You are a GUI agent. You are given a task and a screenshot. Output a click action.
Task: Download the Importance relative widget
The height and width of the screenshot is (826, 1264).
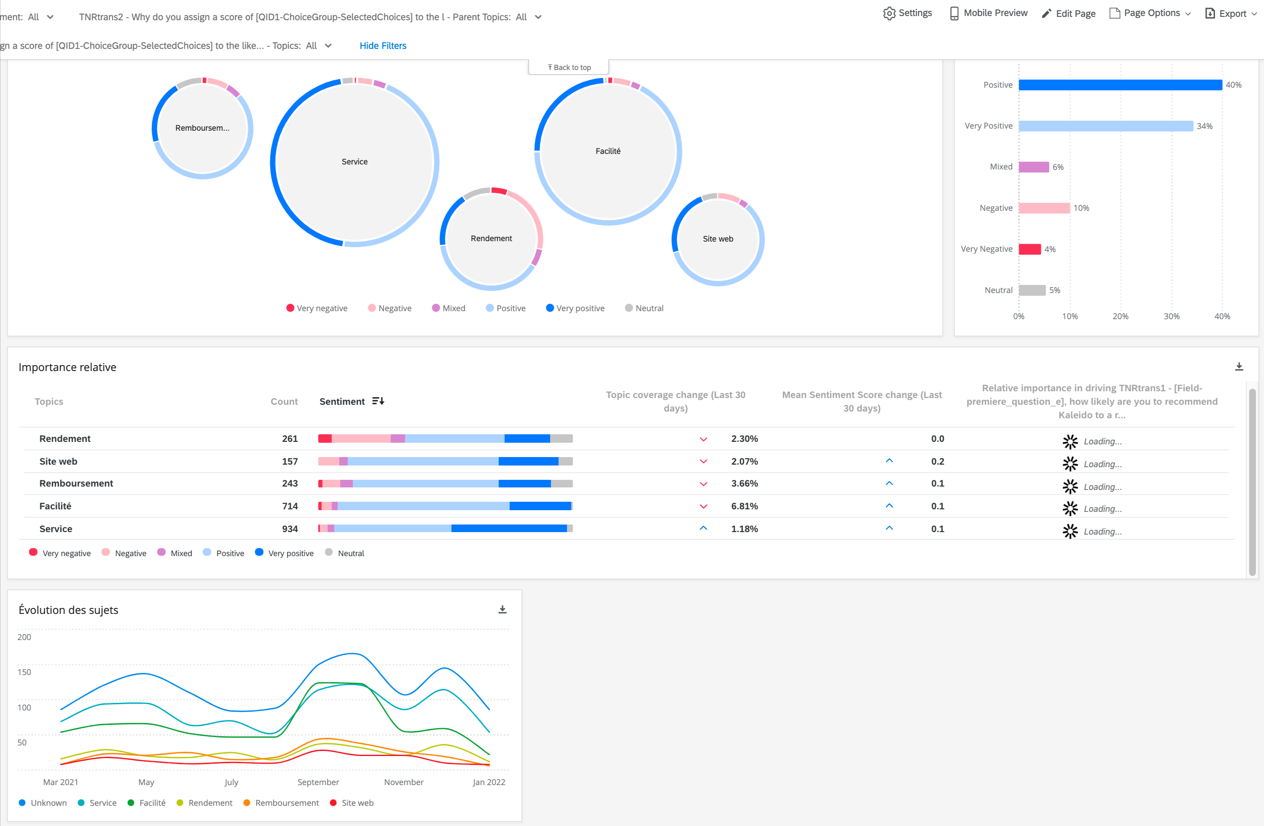coord(1239,366)
